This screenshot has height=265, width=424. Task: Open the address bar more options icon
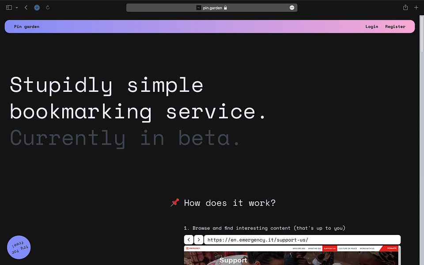[292, 8]
